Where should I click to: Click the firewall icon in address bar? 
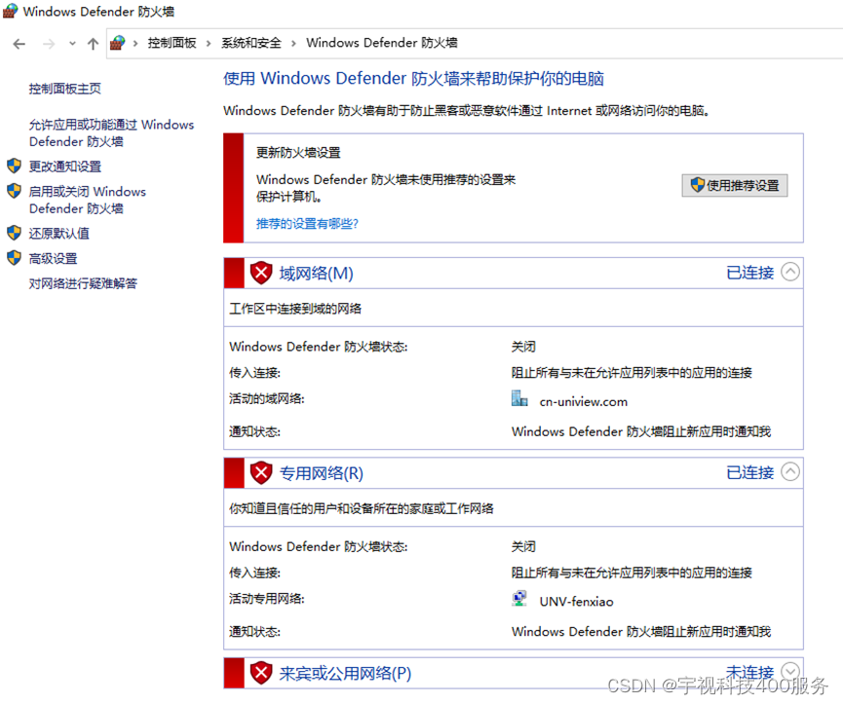pyautogui.click(x=117, y=43)
